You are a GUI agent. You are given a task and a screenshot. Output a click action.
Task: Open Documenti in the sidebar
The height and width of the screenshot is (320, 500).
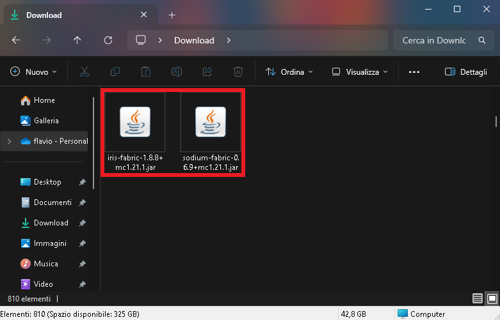[52, 202]
